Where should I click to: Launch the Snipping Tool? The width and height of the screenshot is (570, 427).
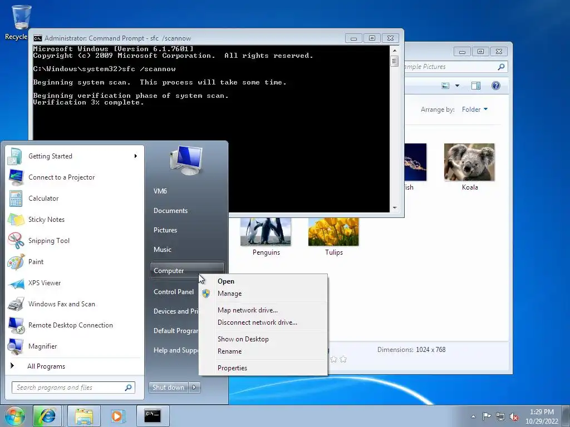(75, 240)
